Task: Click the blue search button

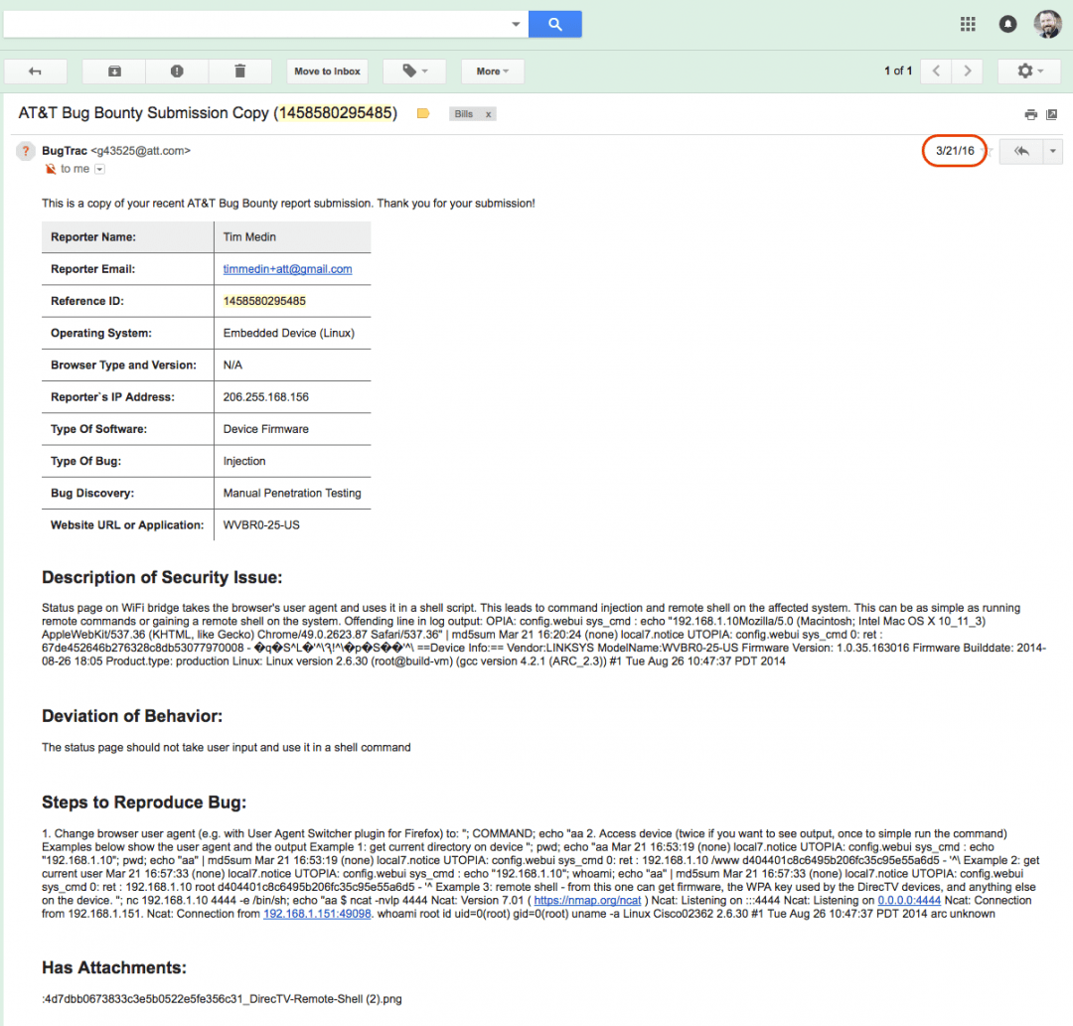Action: point(555,24)
